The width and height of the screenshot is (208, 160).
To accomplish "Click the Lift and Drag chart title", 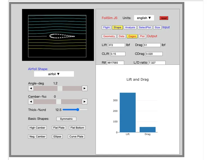I will click(137, 79).
